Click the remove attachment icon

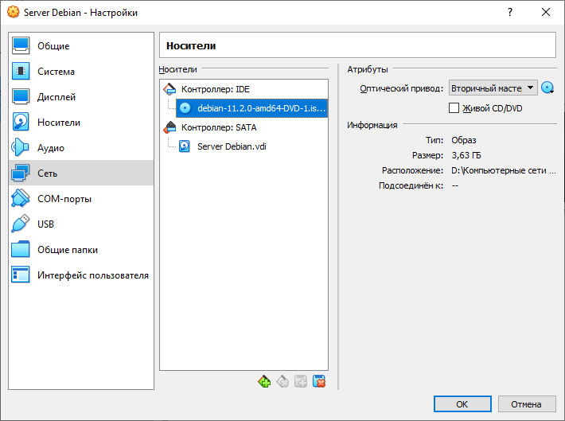tap(319, 381)
